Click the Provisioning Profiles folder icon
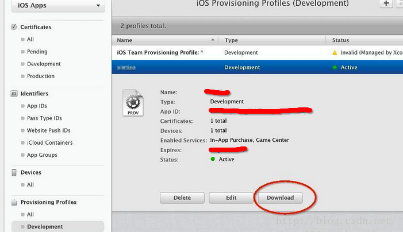403x232 pixels. tap(14, 202)
